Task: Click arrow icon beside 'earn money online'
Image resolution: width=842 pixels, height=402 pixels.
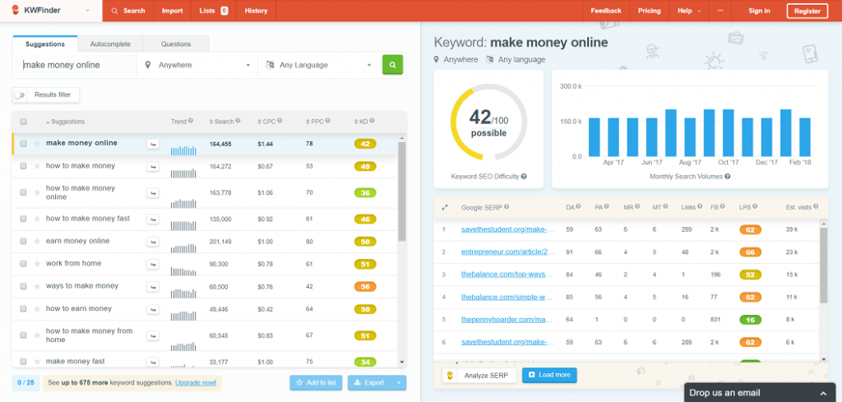Action: point(153,242)
